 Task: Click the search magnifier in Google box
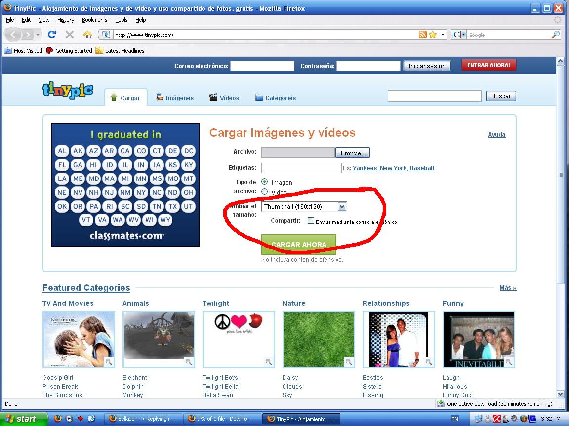555,35
